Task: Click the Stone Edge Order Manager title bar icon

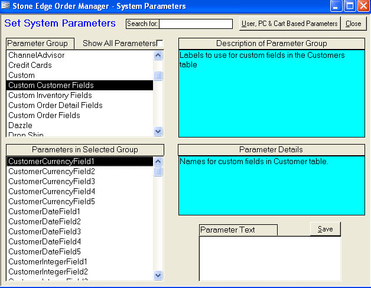Action: [x=5, y=6]
